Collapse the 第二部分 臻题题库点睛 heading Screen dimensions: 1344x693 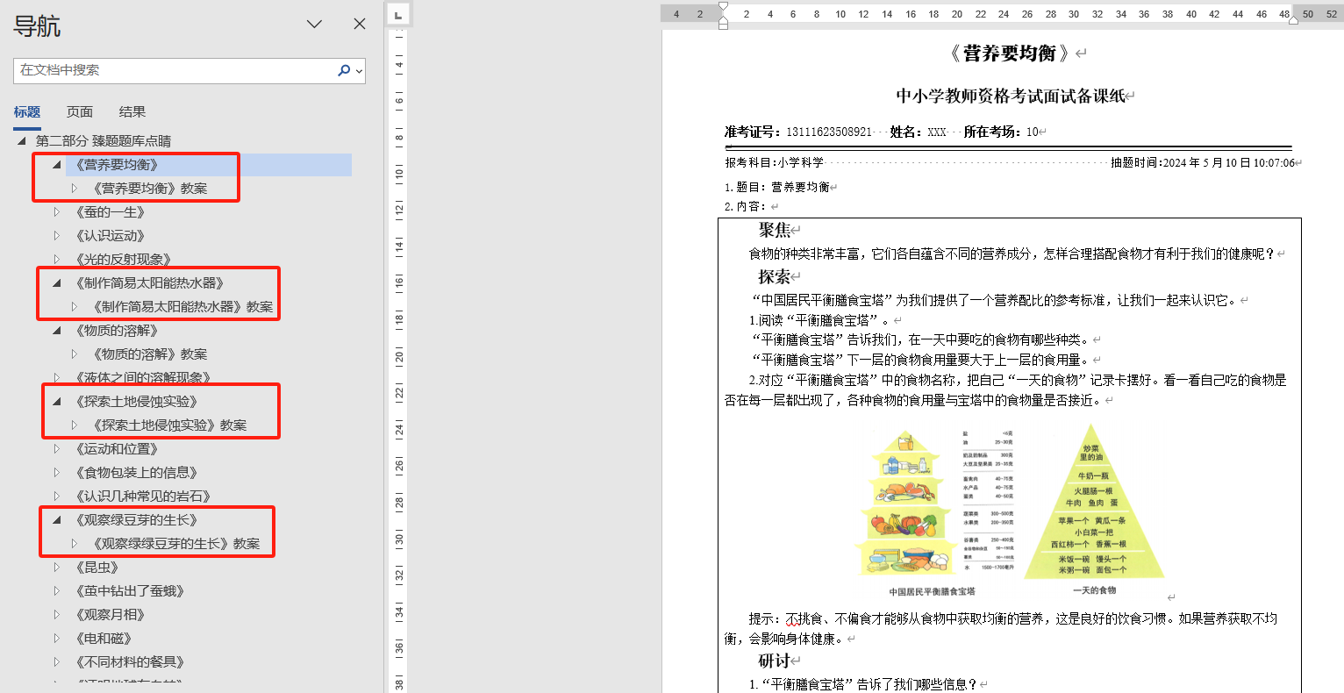point(22,140)
